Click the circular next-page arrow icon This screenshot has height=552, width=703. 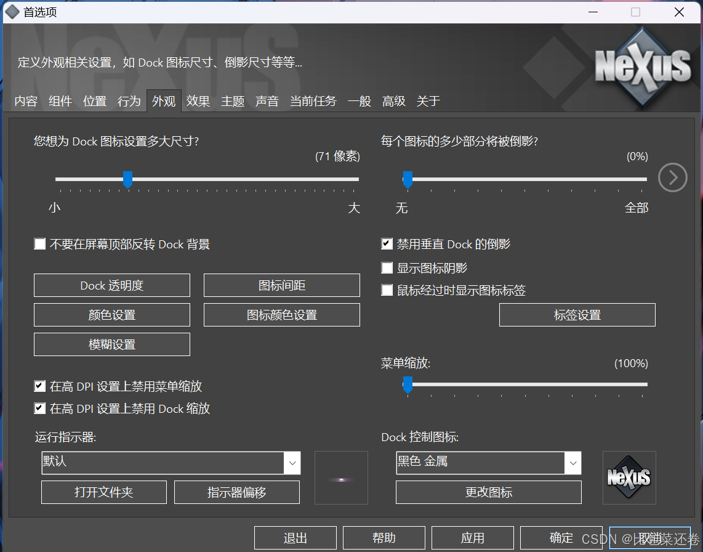pyautogui.click(x=672, y=177)
